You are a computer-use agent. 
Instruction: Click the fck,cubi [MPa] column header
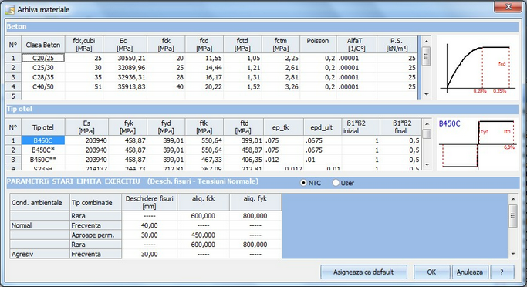(84, 45)
